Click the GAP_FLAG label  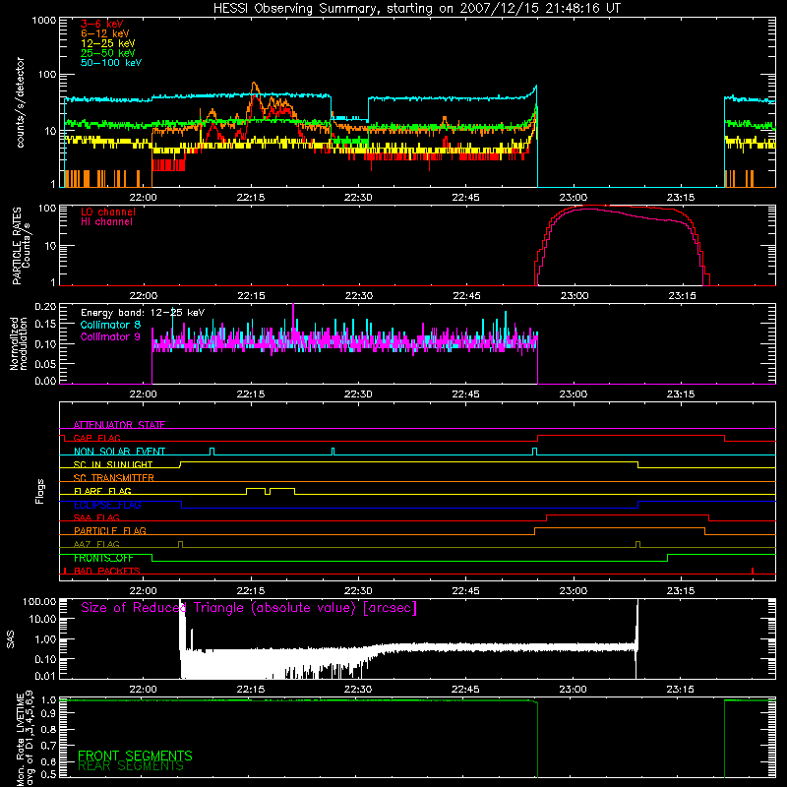96,438
